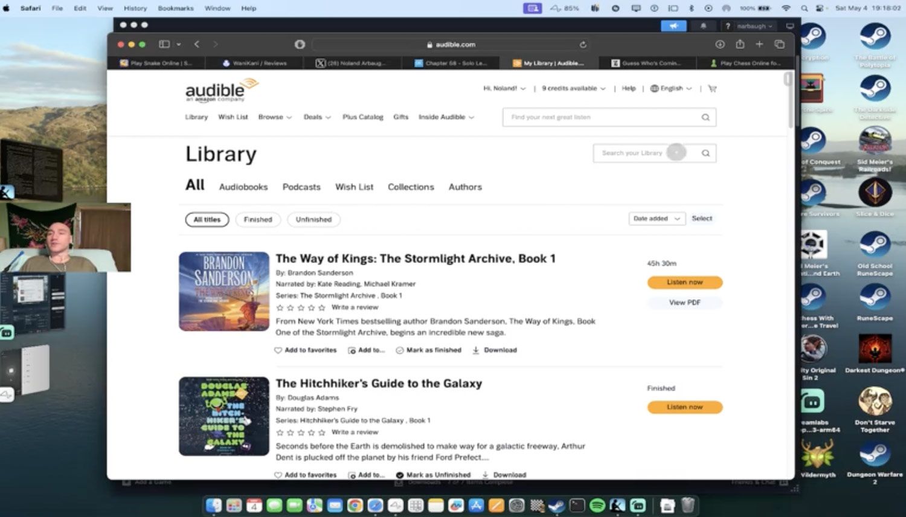Open Safari downloads icon
The height and width of the screenshot is (517, 906).
[x=720, y=44]
